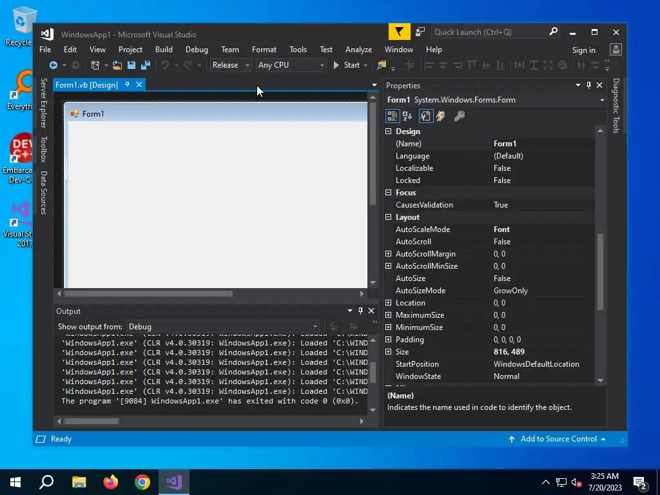Open the File menu
Viewport: 660px width, 495px height.
[x=45, y=50]
